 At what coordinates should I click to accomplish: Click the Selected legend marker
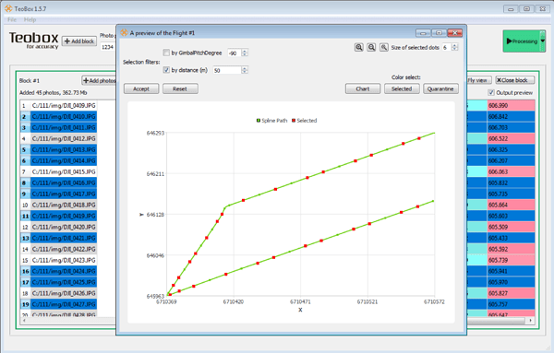(x=294, y=121)
